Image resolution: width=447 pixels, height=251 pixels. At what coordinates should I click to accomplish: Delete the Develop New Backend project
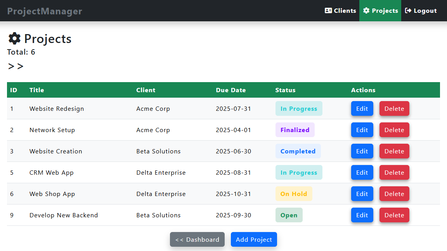pos(394,215)
